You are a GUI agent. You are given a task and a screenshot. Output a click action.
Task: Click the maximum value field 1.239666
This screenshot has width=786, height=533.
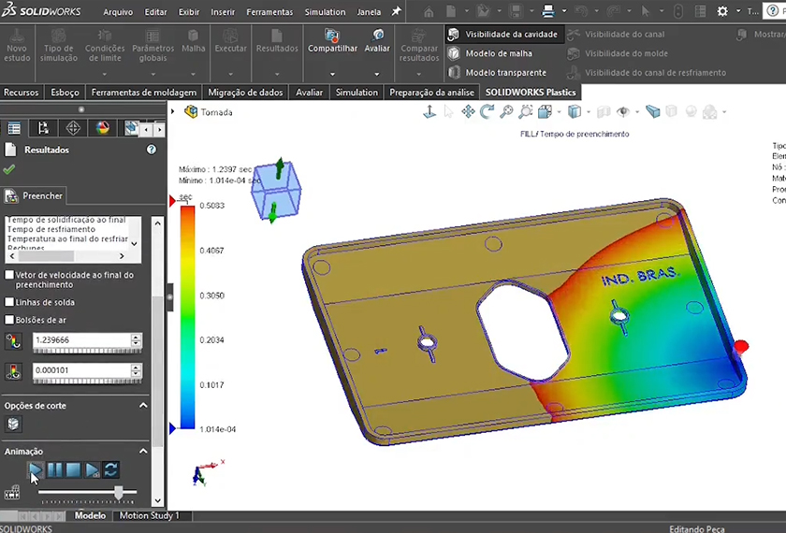point(81,340)
